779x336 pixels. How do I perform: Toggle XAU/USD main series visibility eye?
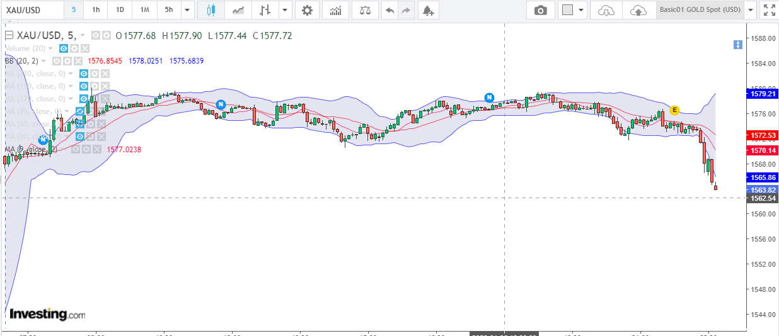pyautogui.click(x=95, y=36)
